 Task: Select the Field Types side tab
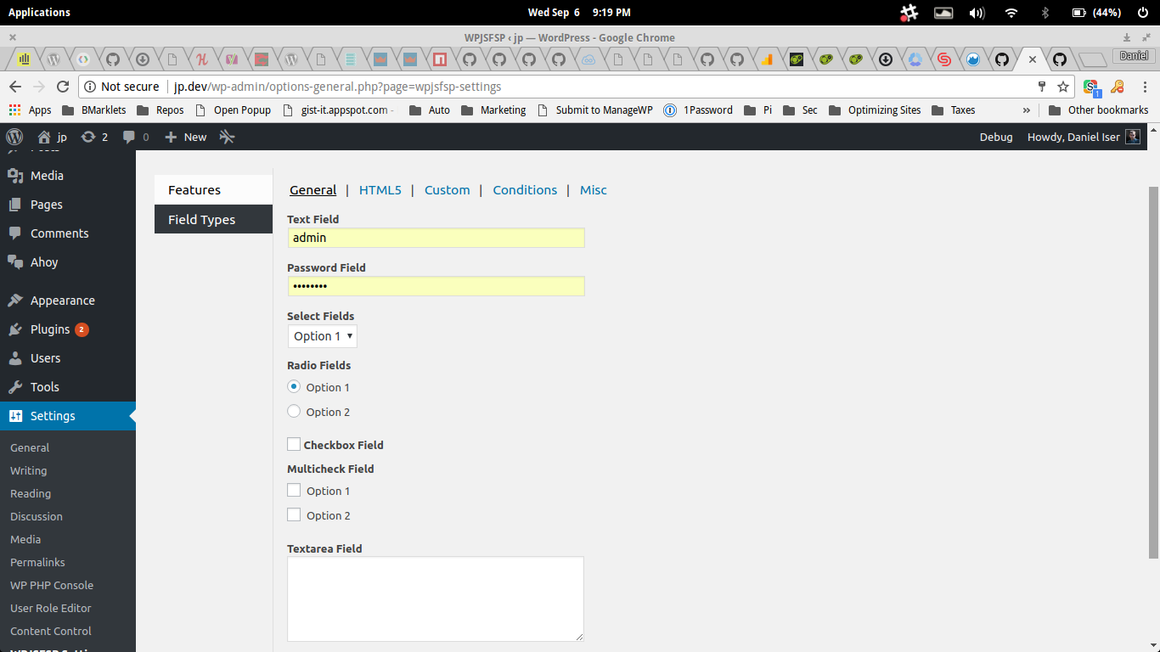pyautogui.click(x=213, y=219)
